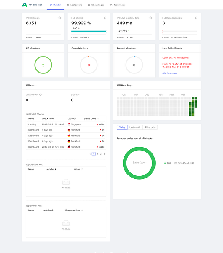
Task: Go to page 3 of failed checks
Action: pos(101,154)
